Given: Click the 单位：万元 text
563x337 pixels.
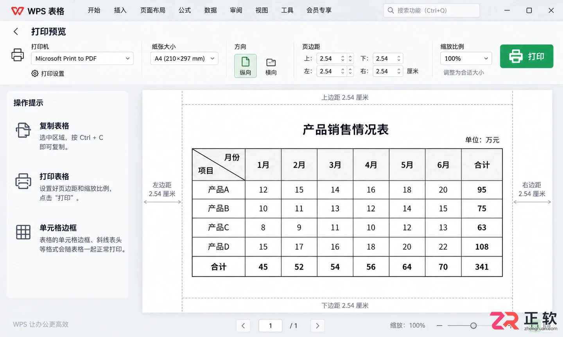Looking at the screenshot, I should pos(482,140).
